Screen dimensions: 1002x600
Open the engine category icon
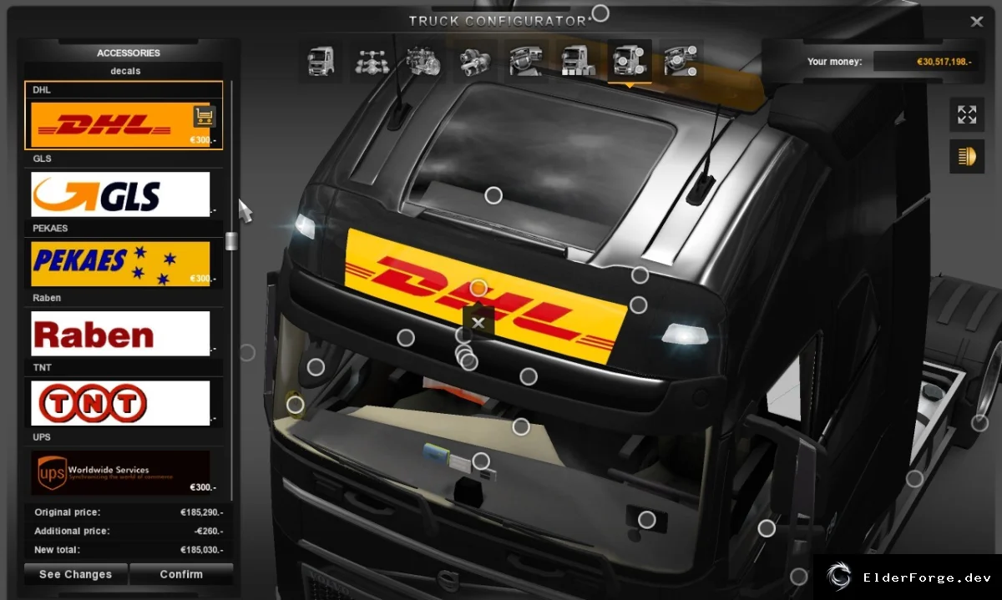tap(423, 61)
